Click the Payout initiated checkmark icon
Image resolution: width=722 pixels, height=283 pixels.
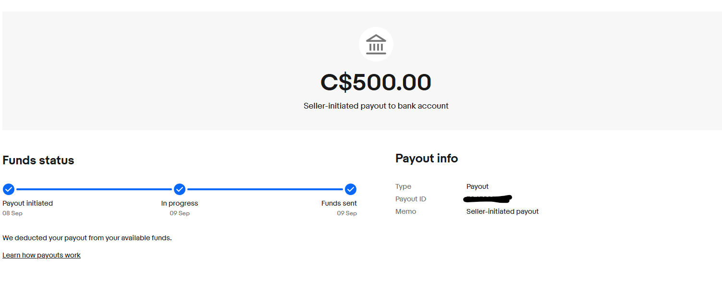click(9, 189)
